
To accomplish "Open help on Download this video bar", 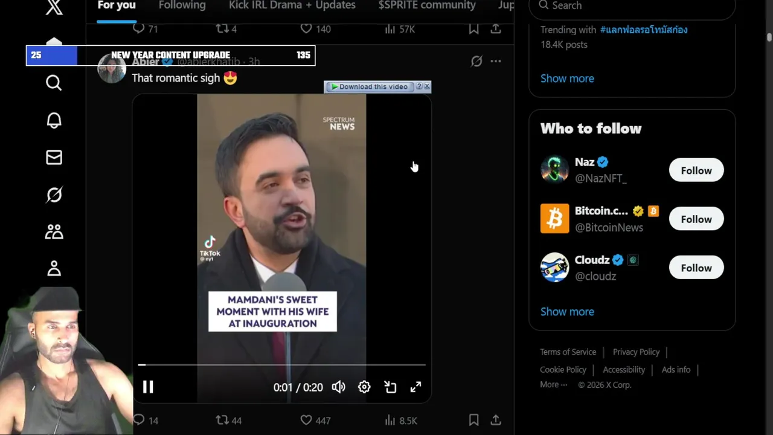I will pyautogui.click(x=419, y=86).
